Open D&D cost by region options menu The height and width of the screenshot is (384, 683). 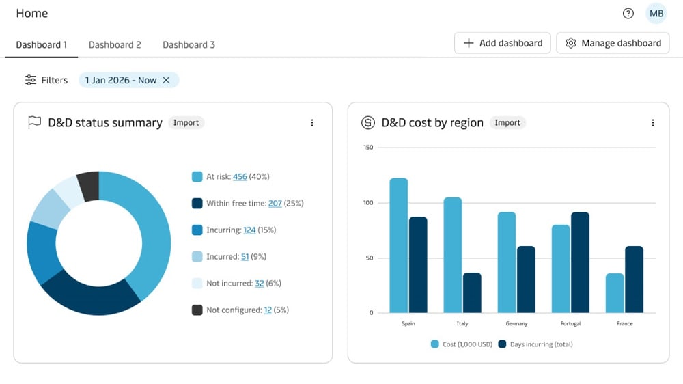652,123
